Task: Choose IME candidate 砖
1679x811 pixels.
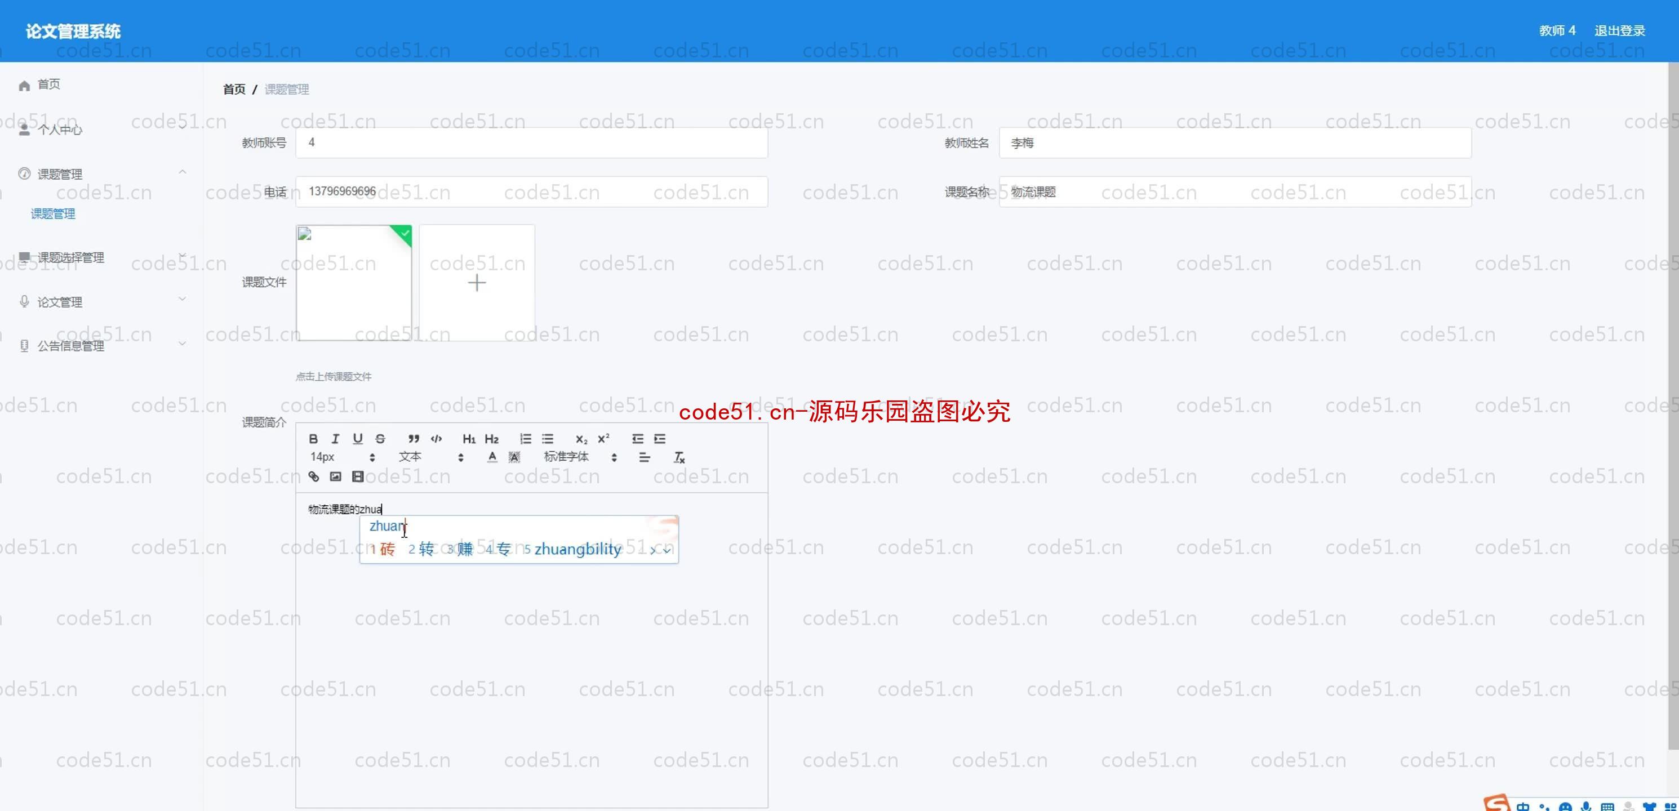Action: tap(383, 549)
